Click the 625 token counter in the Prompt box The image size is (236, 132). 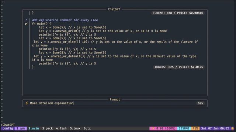click(200, 103)
